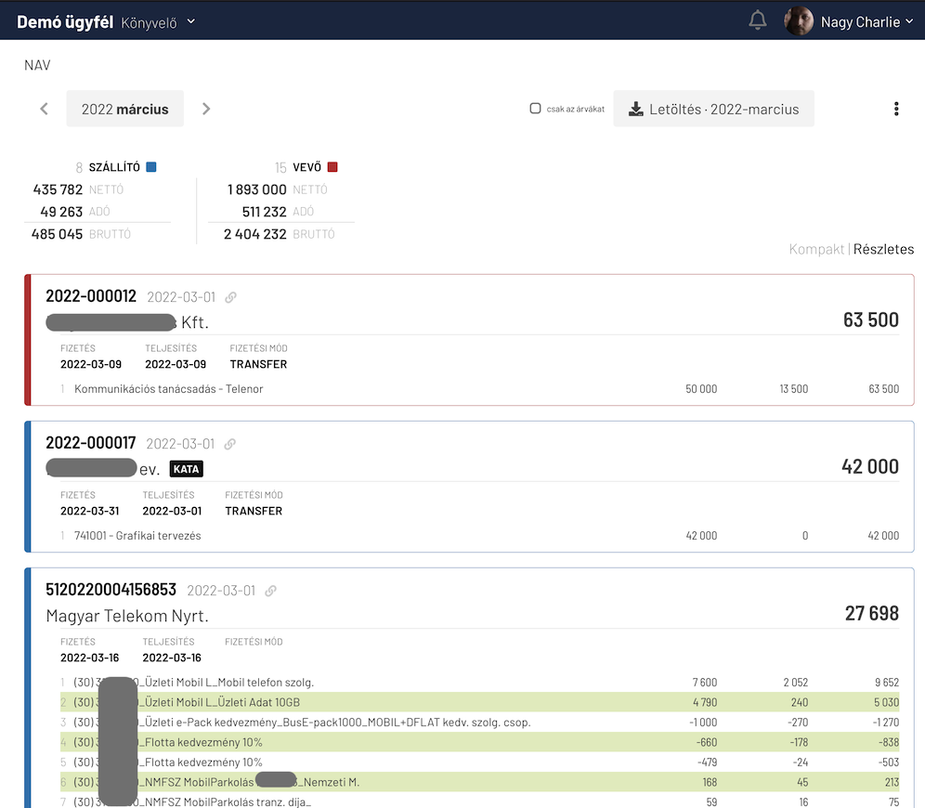Click Nagy Charlie's profile avatar
The height and width of the screenshot is (808, 925).
(799, 21)
